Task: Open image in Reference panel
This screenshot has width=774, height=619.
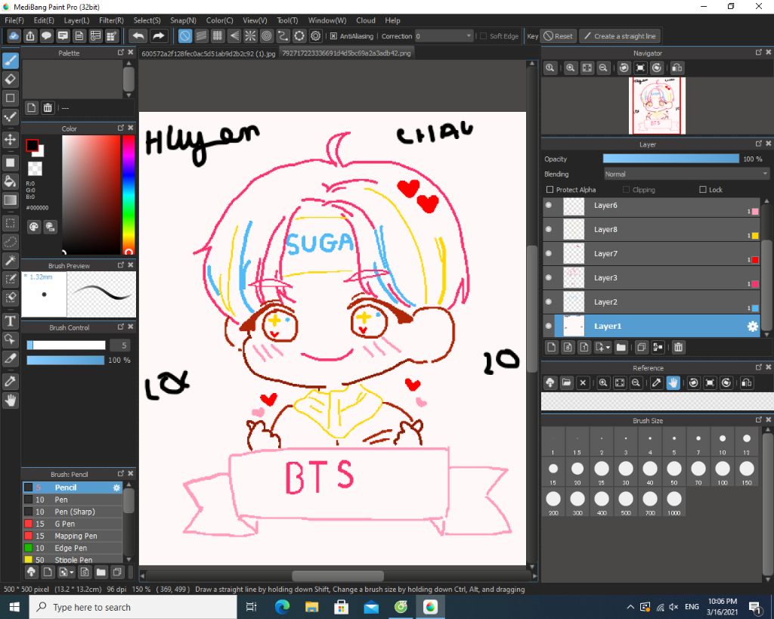Action: click(567, 382)
